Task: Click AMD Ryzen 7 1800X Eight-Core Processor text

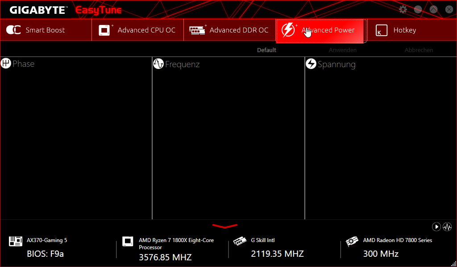Action: 176,244
